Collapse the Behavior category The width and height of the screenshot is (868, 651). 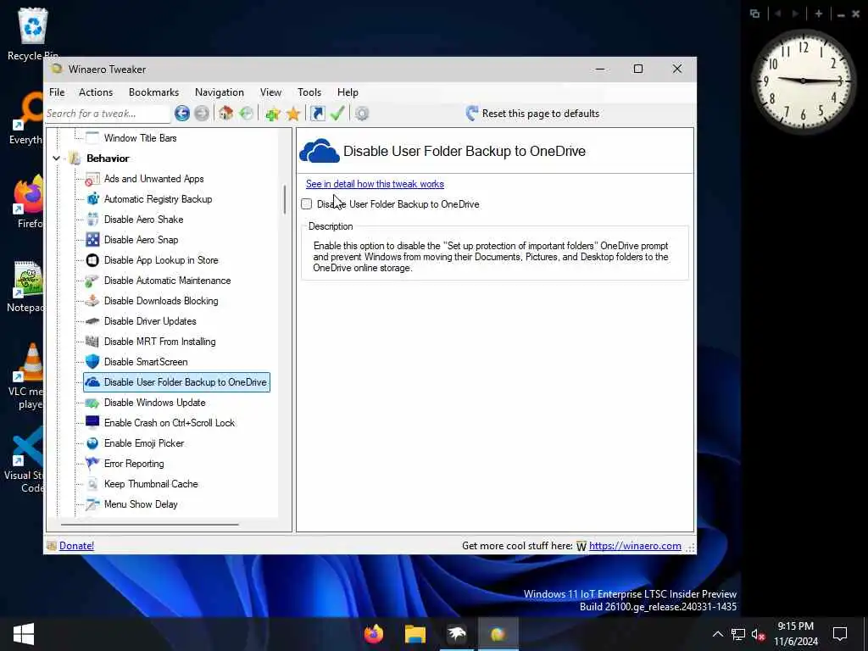[57, 159]
